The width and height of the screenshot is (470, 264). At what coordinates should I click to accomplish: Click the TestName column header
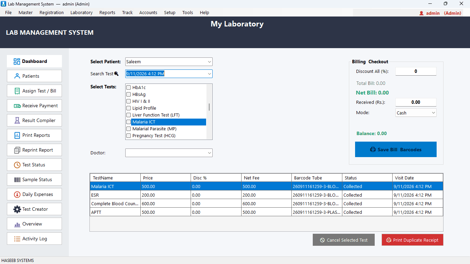click(115, 178)
